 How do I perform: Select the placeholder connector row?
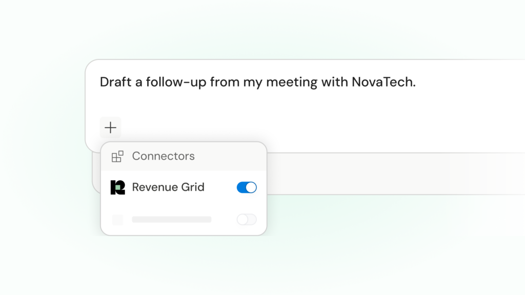tap(184, 219)
